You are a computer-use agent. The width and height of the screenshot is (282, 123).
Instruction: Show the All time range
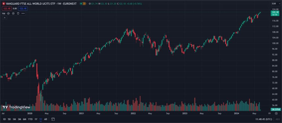tap(45, 119)
